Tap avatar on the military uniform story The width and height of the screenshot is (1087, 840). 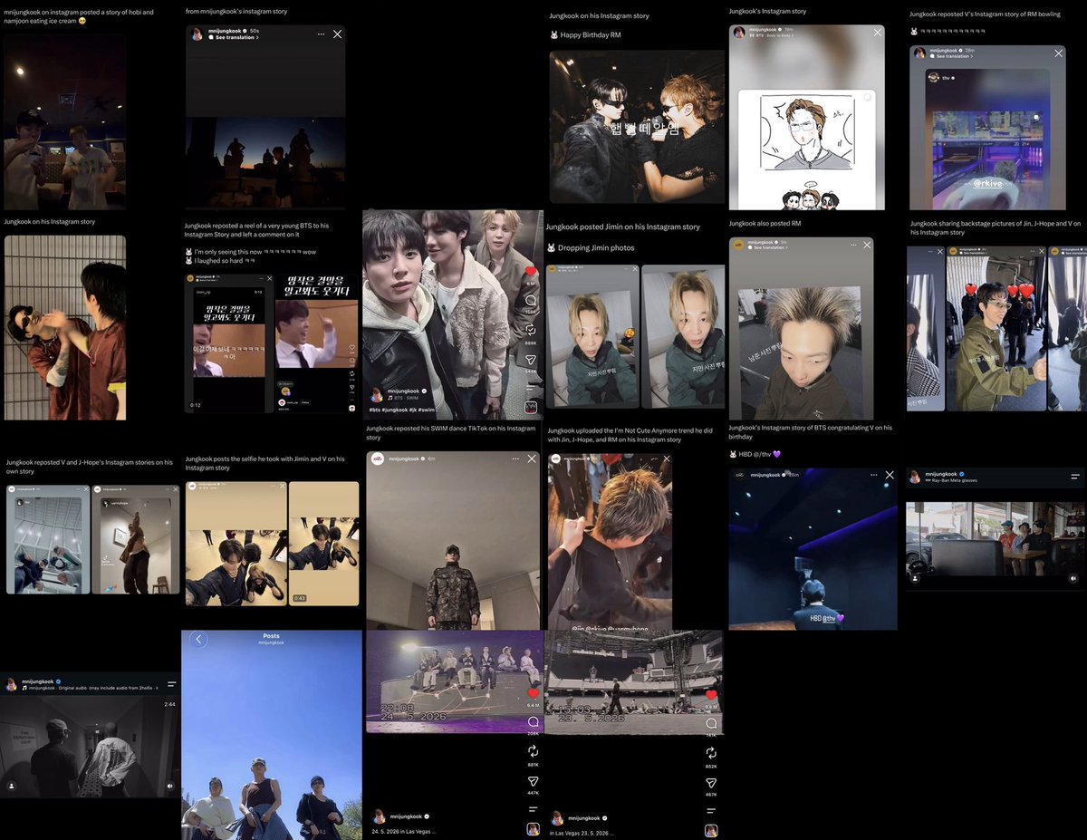pyautogui.click(x=378, y=459)
